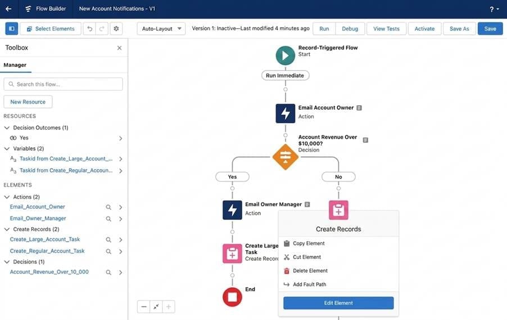Select Create Large Account Task records icon
Screen dimensions: 507x320
[x=232, y=253]
